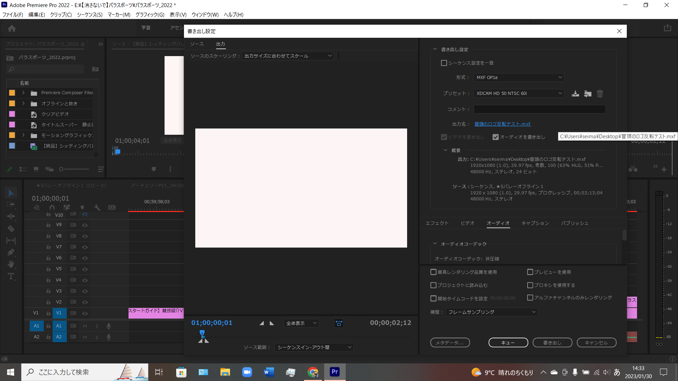This screenshot has width=678, height=381.
Task: Click the import preset icon
Action: 588,93
